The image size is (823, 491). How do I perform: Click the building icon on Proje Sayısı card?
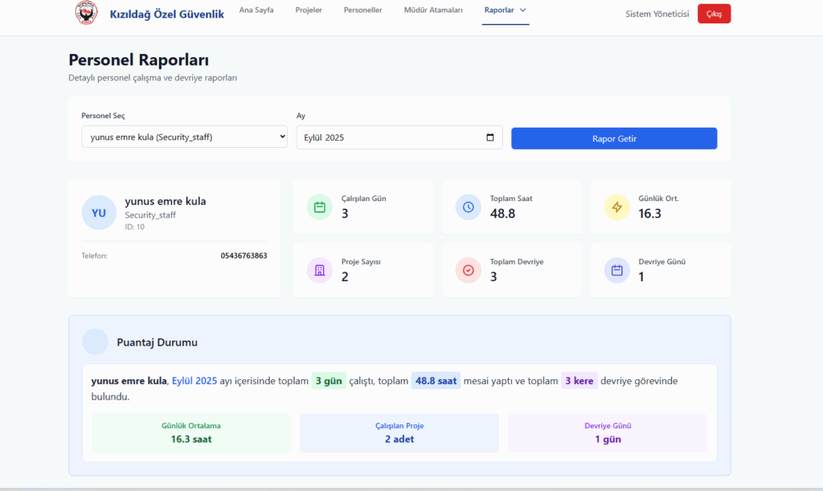click(x=320, y=270)
